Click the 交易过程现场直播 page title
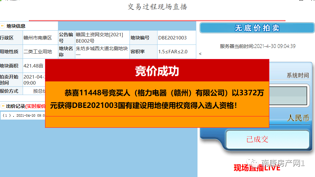315x177 pixels. [157, 7]
